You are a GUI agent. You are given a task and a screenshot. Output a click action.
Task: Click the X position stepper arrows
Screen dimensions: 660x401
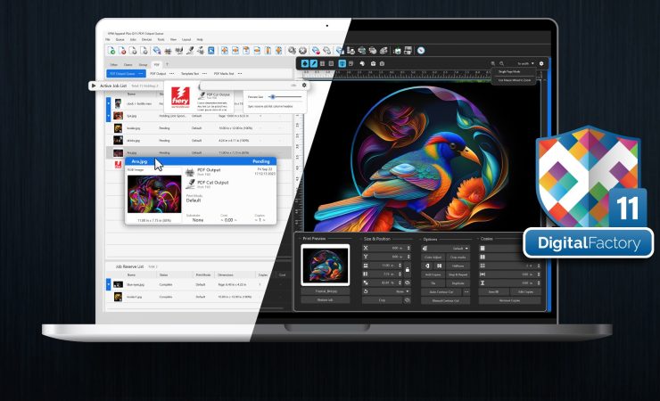click(x=408, y=248)
